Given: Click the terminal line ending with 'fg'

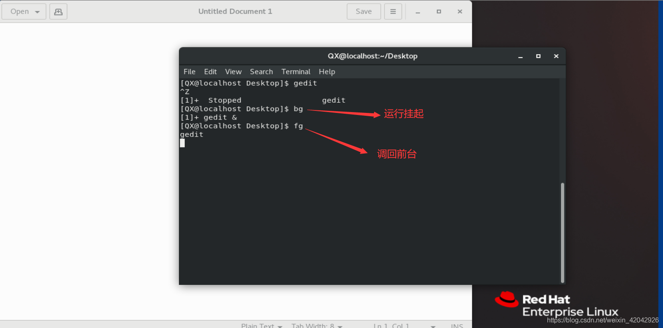Looking at the screenshot, I should [241, 126].
